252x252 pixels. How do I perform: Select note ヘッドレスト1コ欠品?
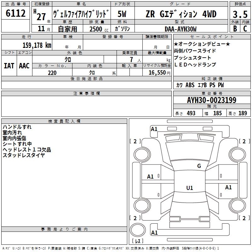pyautogui.click(x=27, y=150)
